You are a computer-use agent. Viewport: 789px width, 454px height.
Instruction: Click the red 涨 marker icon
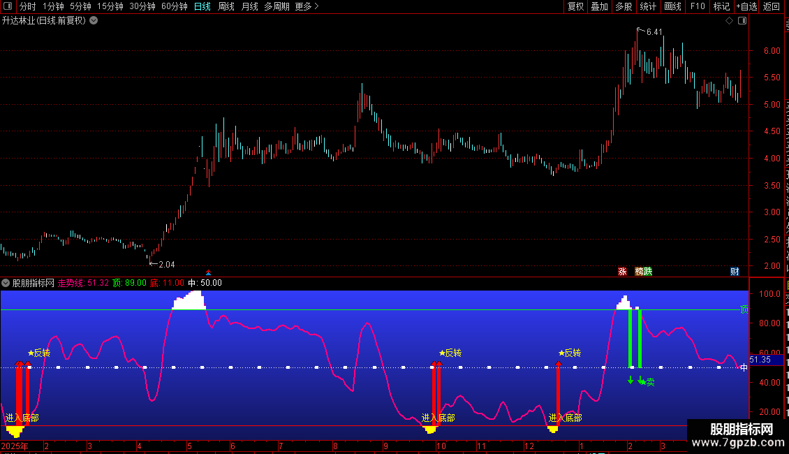pyautogui.click(x=622, y=271)
